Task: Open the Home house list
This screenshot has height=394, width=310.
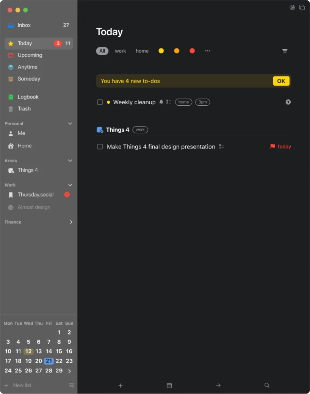Action: tap(39, 146)
